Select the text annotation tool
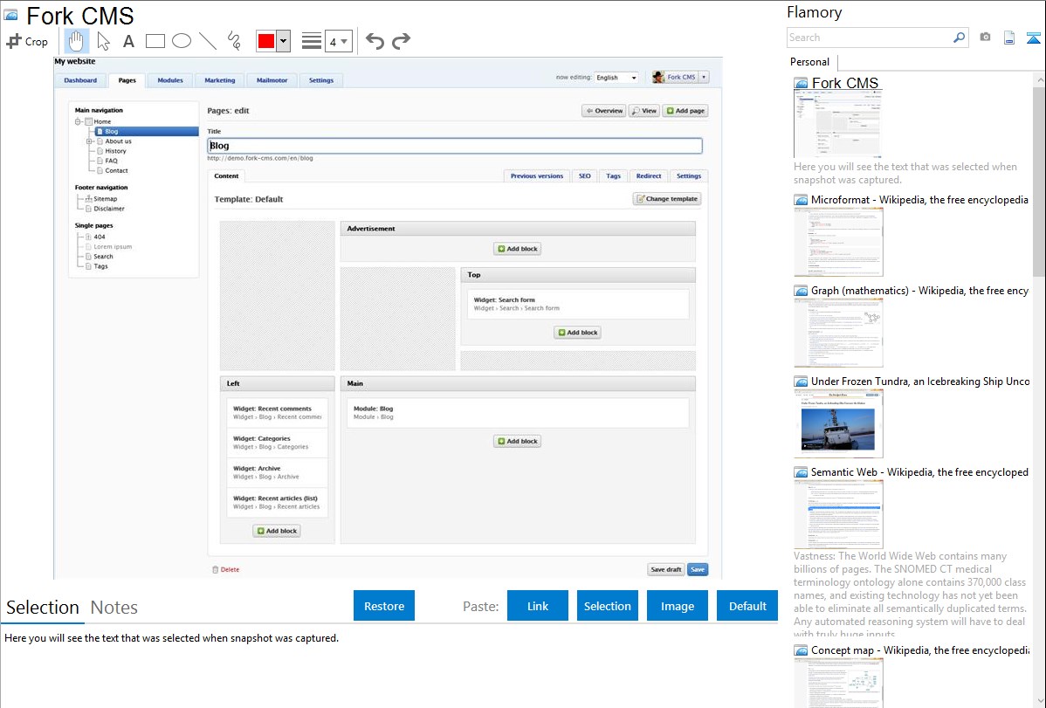 pyautogui.click(x=128, y=41)
